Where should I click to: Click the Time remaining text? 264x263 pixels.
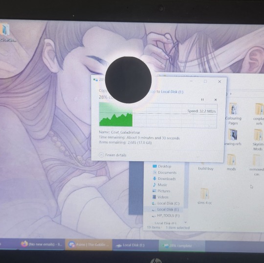pyautogui.click(x=139, y=138)
